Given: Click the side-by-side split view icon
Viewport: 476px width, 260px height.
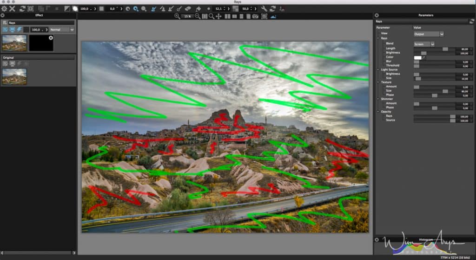Looking at the screenshot, I should [227, 16].
